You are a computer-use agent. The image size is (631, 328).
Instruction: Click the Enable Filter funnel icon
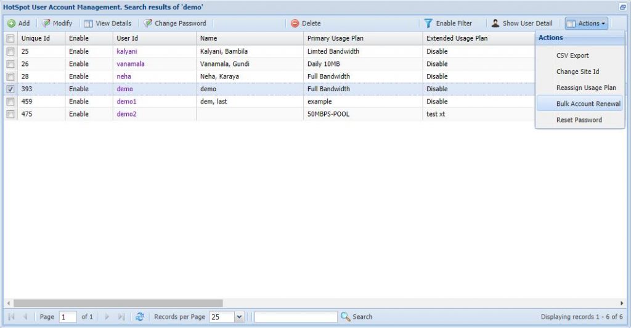coord(428,23)
